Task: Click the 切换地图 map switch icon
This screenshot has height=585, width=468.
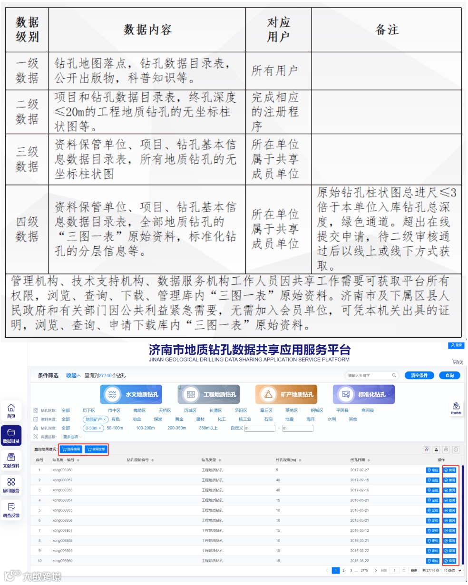Action: (x=456, y=408)
